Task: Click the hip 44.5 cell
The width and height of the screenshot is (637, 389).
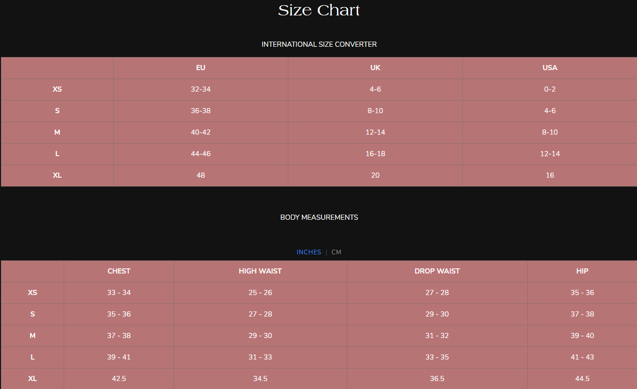Action: pyautogui.click(x=582, y=379)
